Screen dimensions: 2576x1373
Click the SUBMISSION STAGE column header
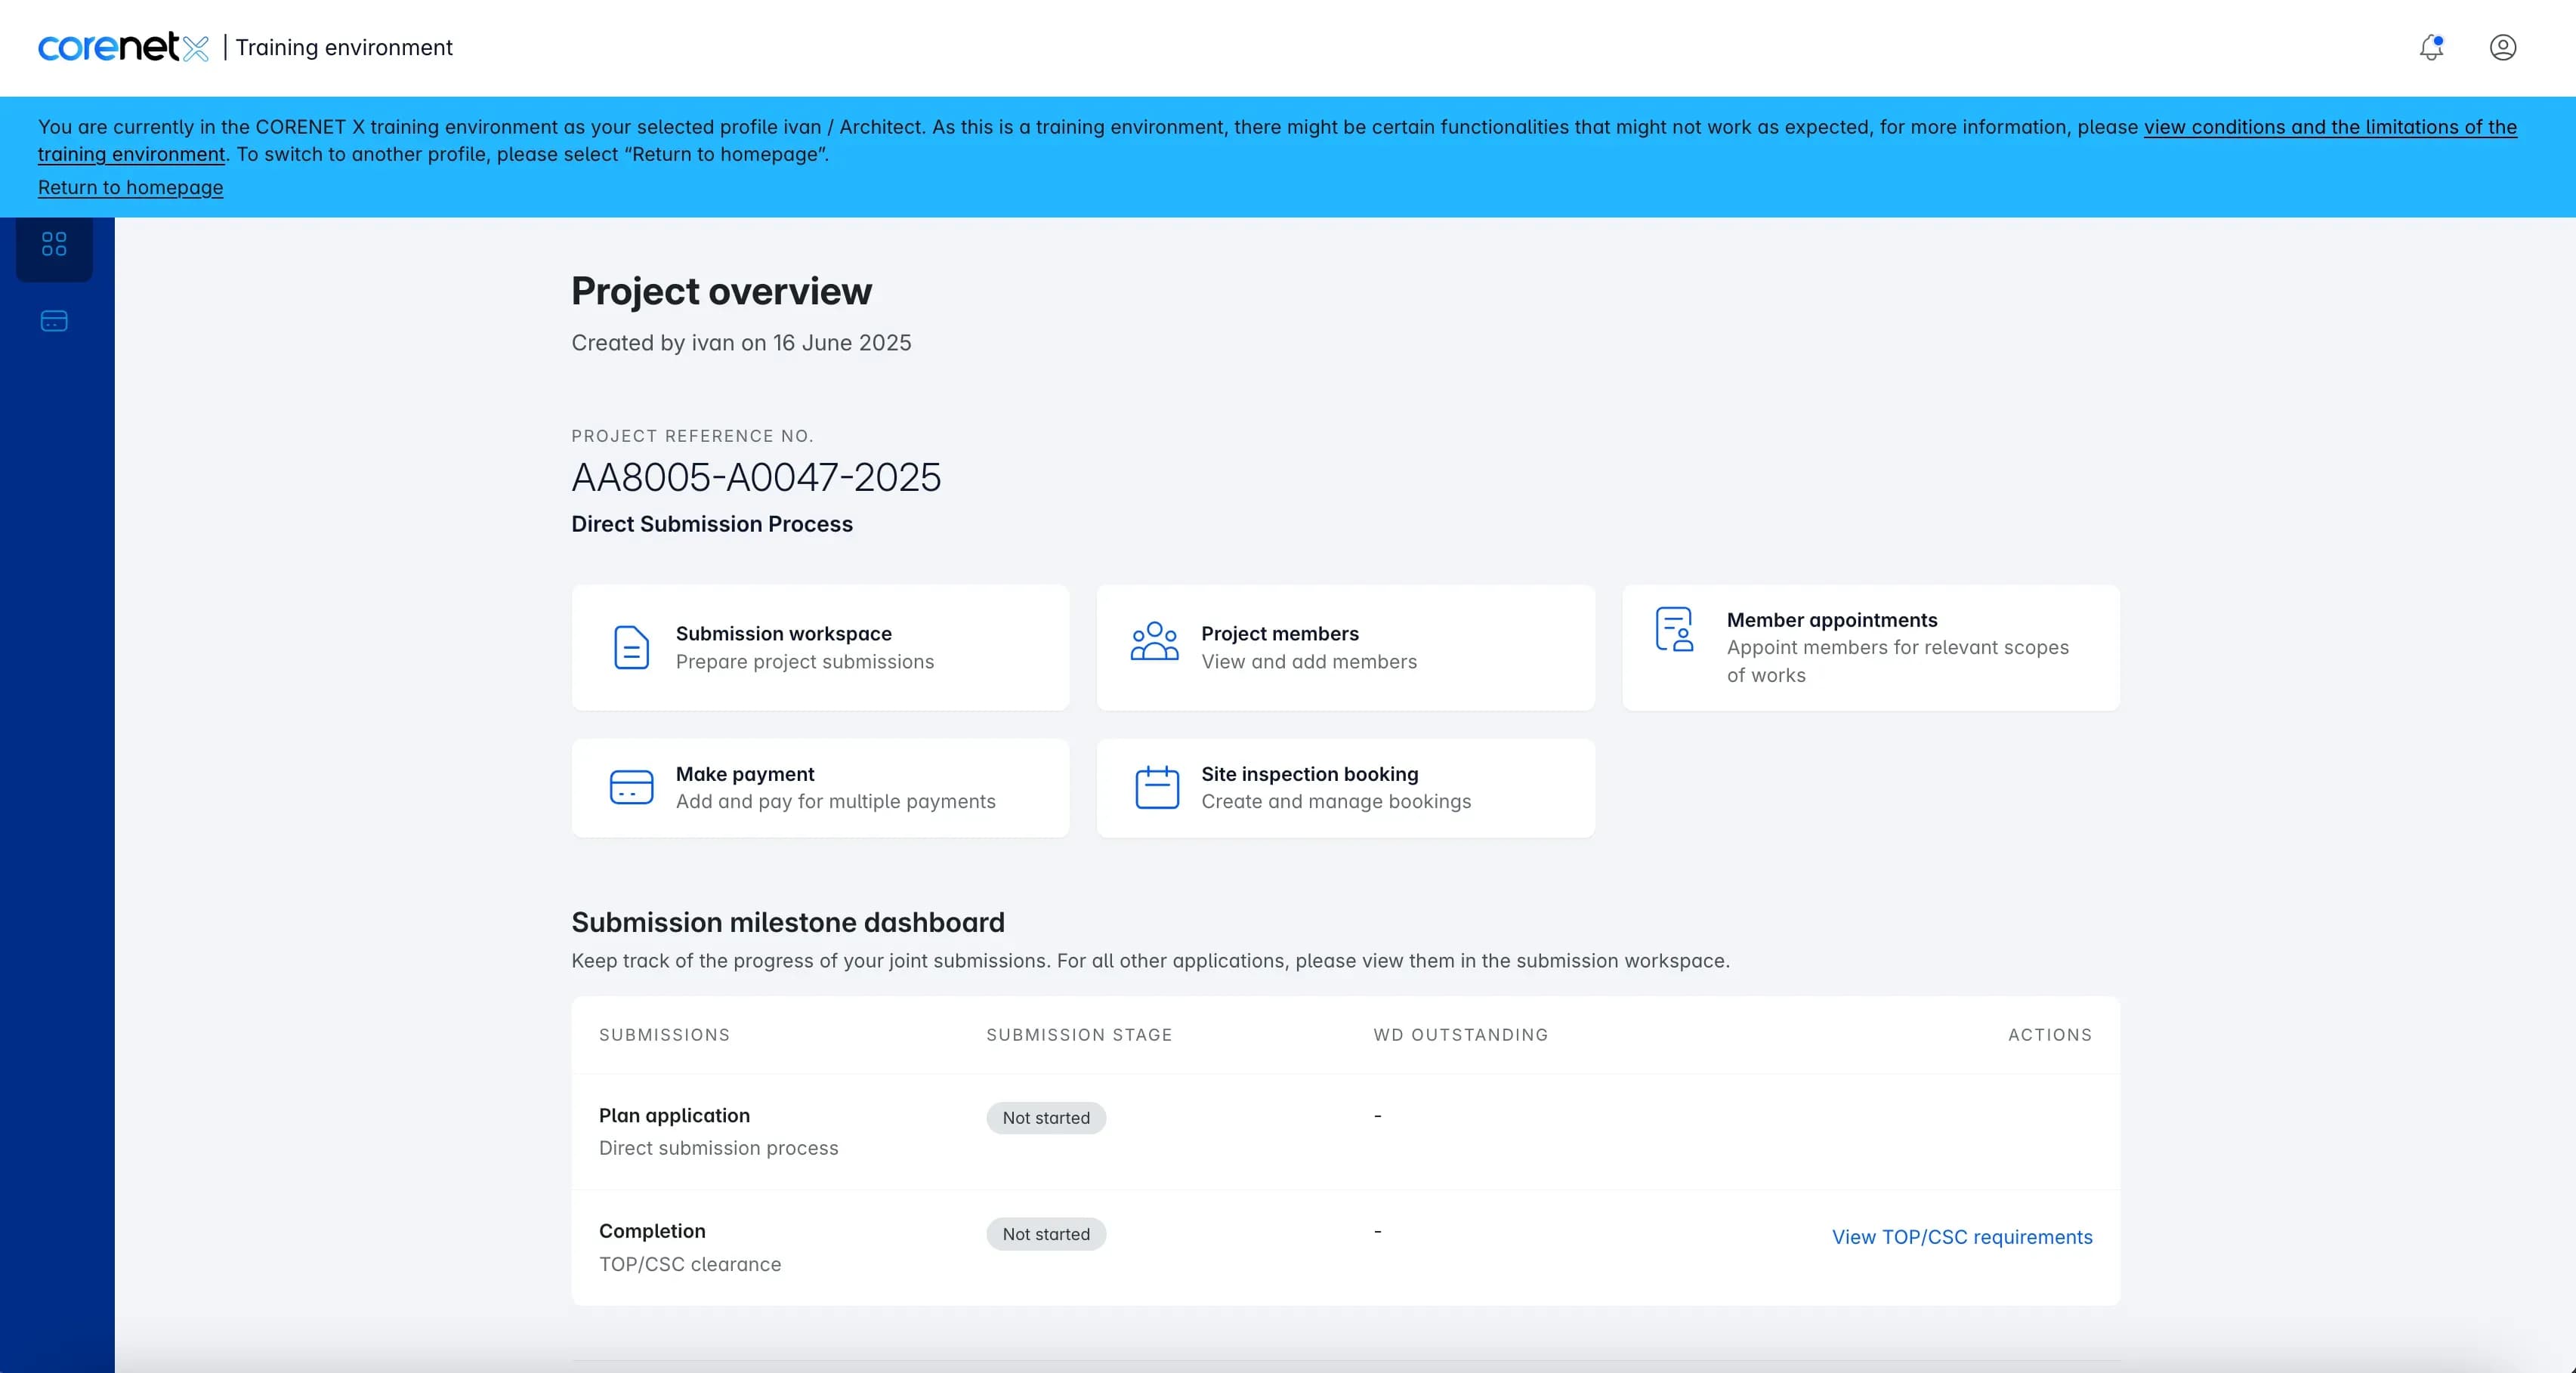click(1079, 1035)
